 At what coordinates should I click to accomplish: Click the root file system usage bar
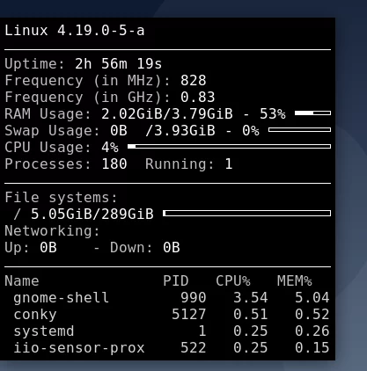tap(246, 214)
